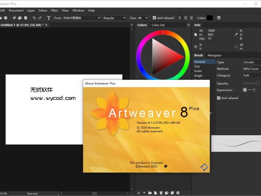Click the canvas horizontal scrollbar thumb
Viewport: 261px width, 196px height.
(95, 193)
